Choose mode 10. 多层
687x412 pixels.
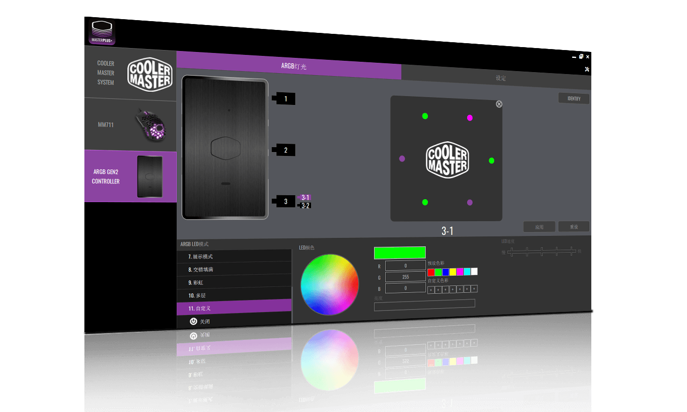point(234,295)
